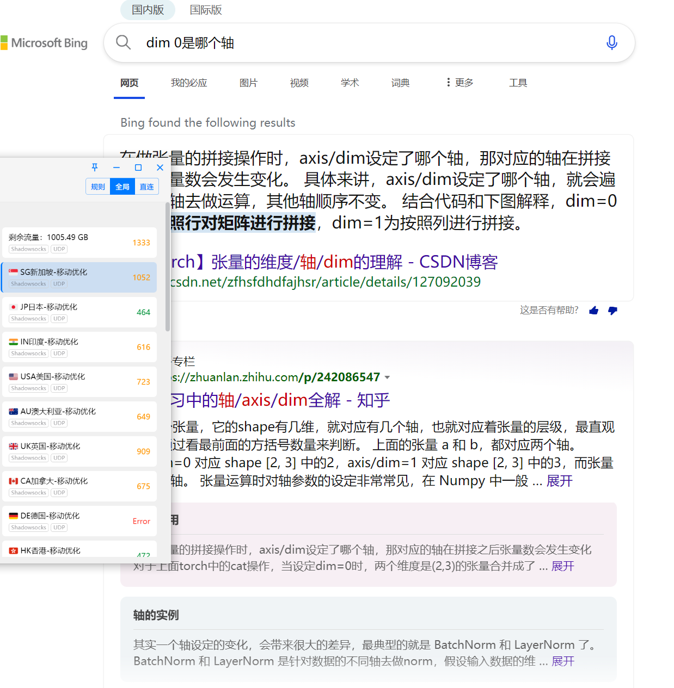
Task: Open the 视频 videos tab
Action: pyautogui.click(x=299, y=83)
